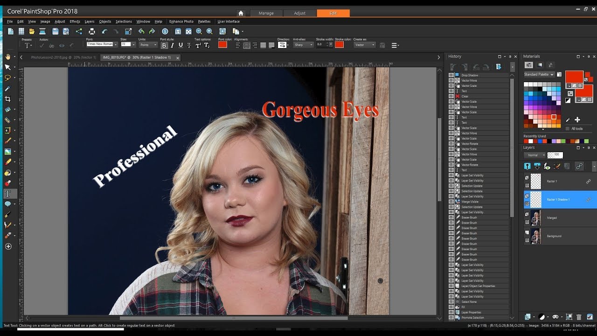The height and width of the screenshot is (336, 597).
Task: Click New Raster Layer icon in Layers panel
Action: pos(528,317)
